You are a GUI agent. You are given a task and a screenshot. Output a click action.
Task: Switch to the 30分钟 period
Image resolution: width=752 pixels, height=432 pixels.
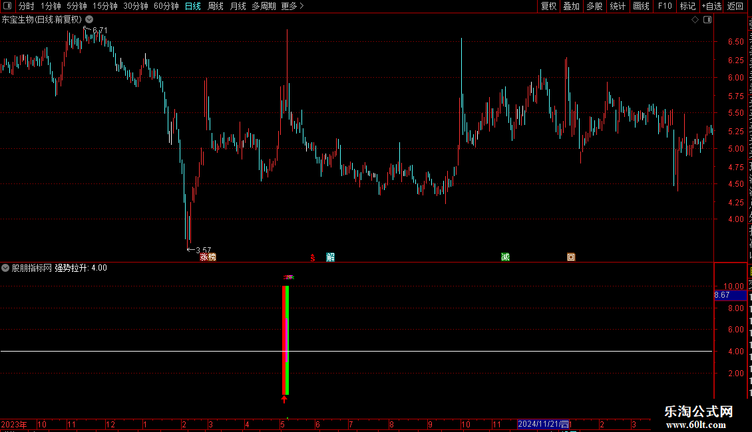click(136, 6)
